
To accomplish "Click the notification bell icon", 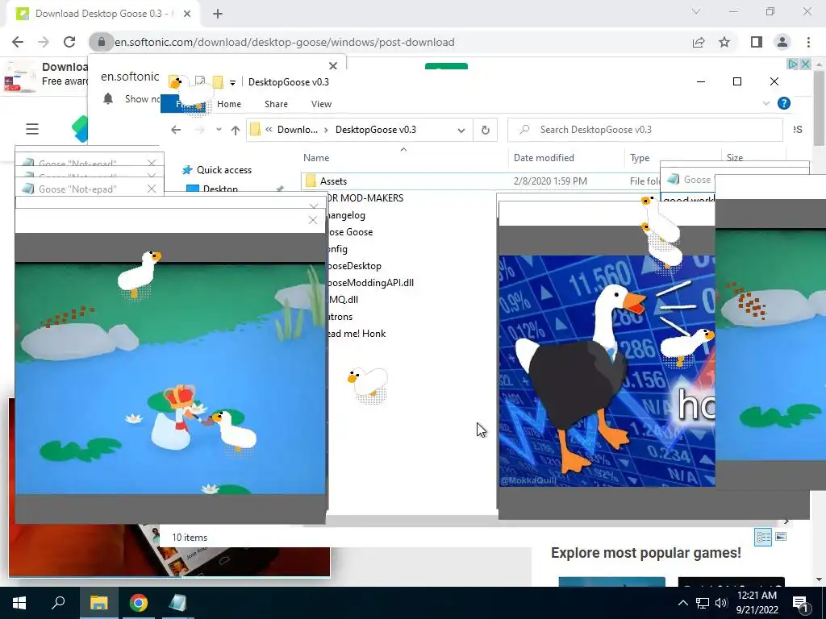I will [x=108, y=98].
